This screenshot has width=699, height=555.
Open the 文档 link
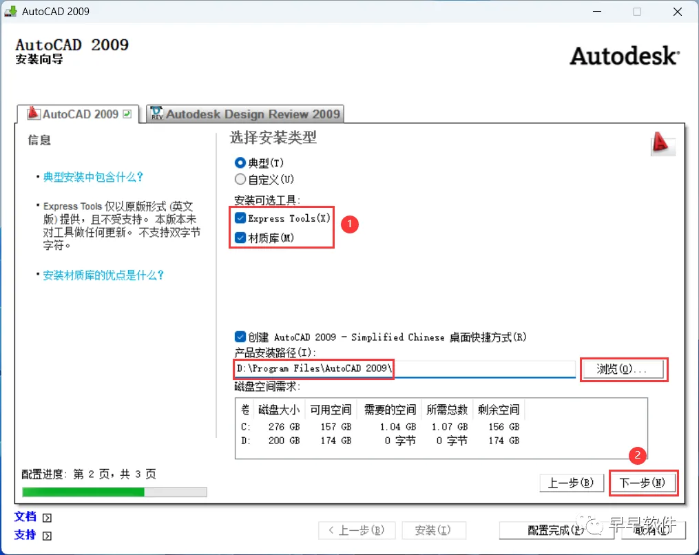coord(25,516)
